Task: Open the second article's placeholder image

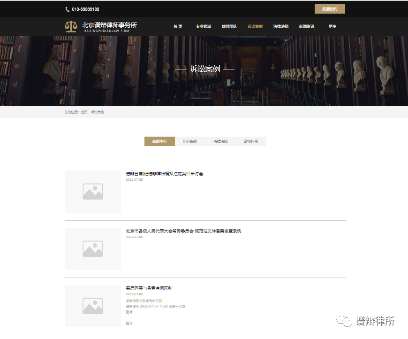Action: click(x=93, y=249)
